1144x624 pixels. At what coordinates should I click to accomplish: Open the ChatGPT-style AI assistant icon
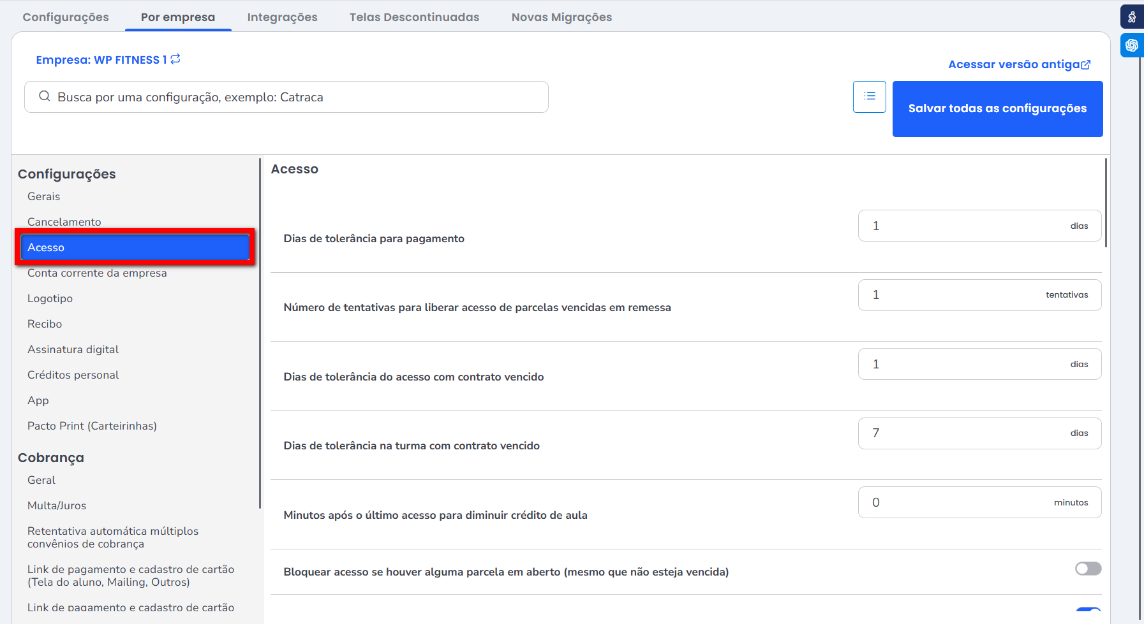(x=1131, y=45)
